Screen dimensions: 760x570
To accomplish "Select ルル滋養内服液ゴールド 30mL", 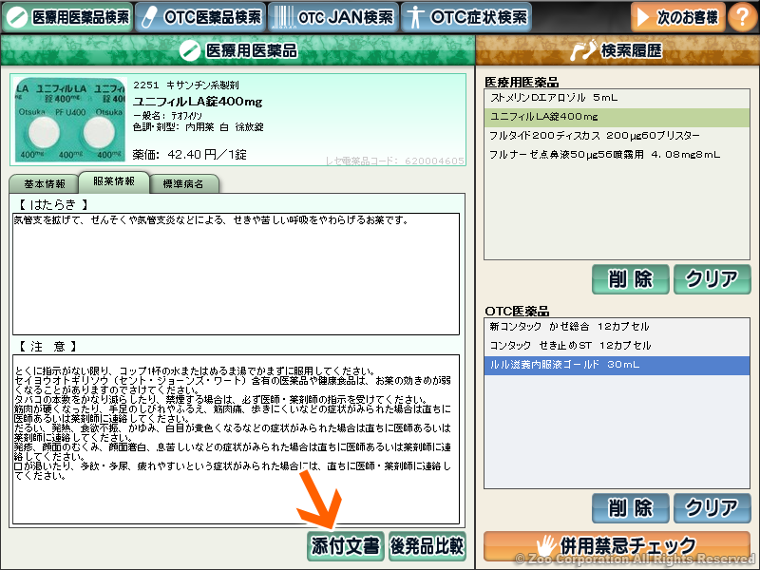I will [x=617, y=365].
